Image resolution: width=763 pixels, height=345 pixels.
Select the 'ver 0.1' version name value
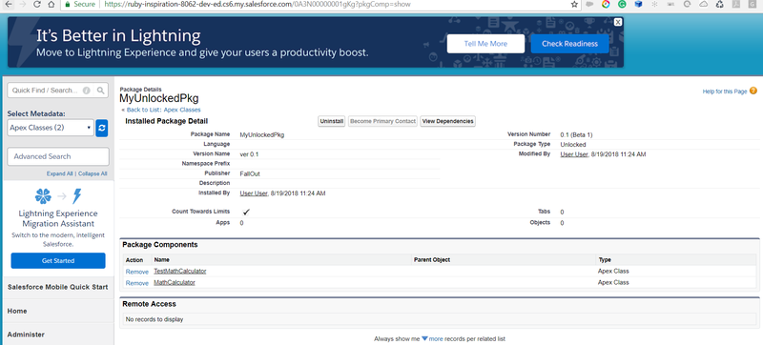(x=249, y=154)
